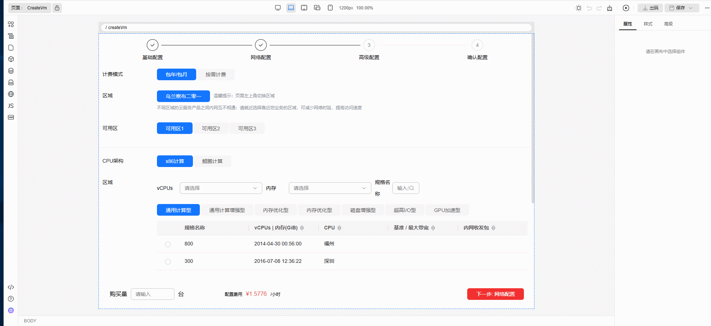Select 按需计费 billing mode

(216, 74)
